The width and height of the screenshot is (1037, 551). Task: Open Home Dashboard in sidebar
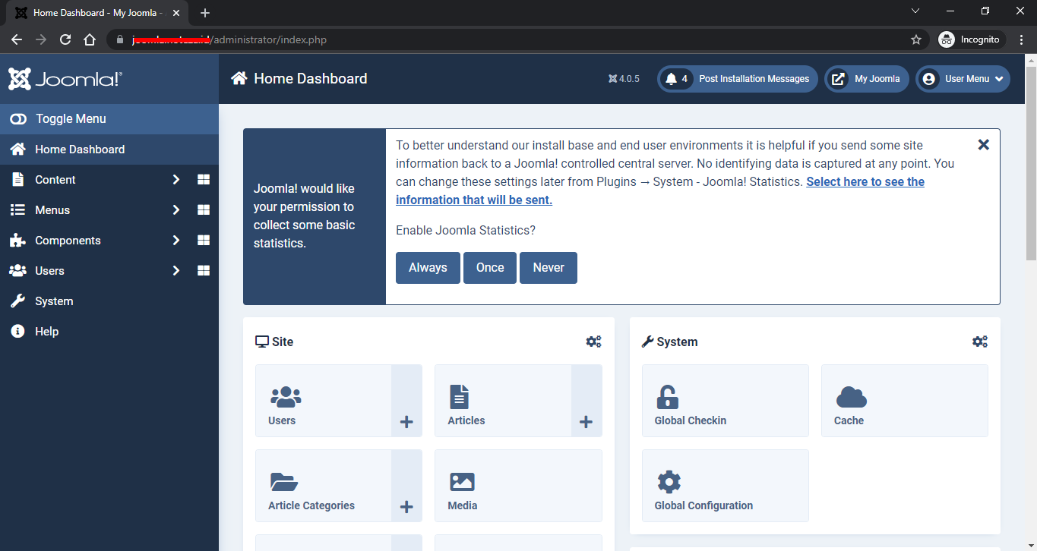[109, 150]
